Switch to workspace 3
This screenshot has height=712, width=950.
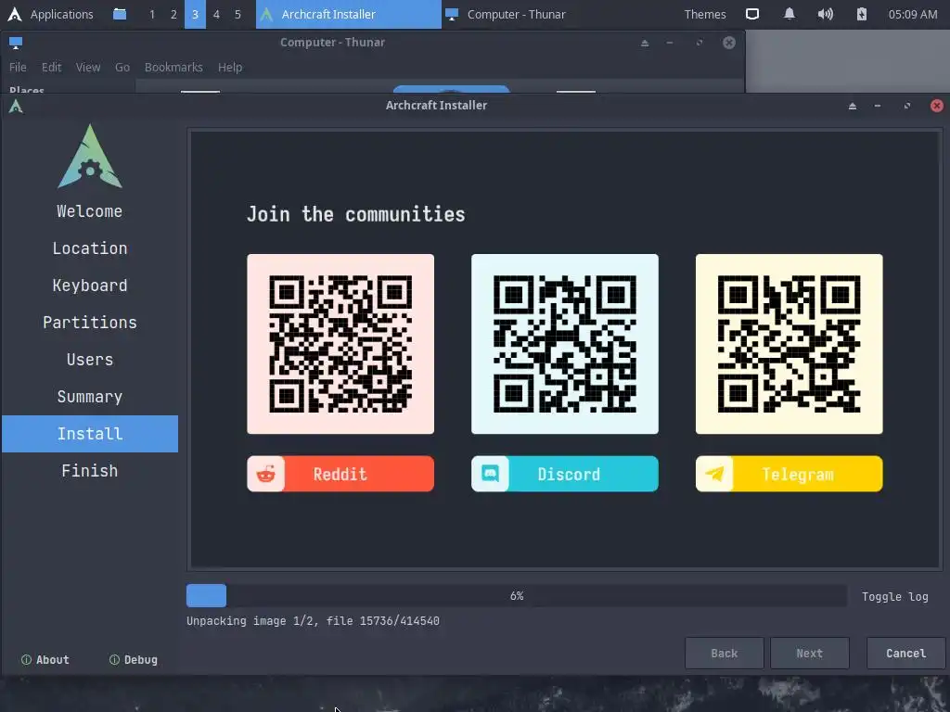[x=195, y=14]
